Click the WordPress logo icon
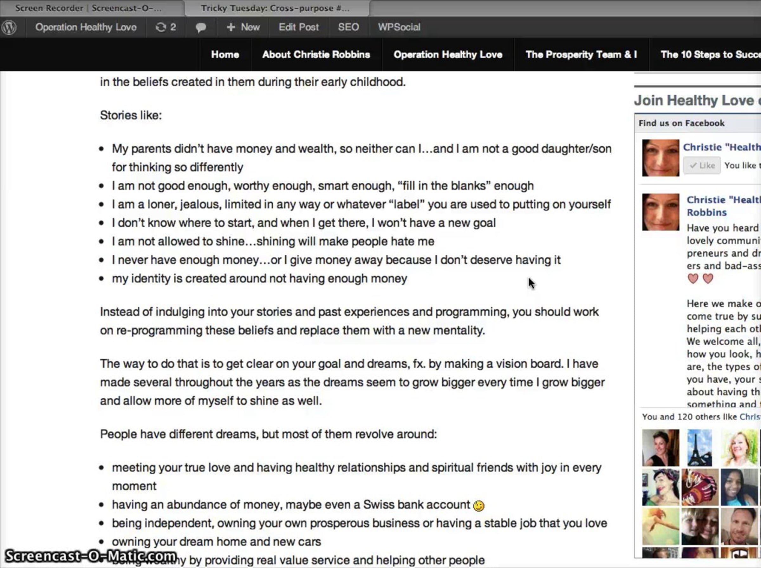Viewport: 761px width, 568px height. pos(9,27)
